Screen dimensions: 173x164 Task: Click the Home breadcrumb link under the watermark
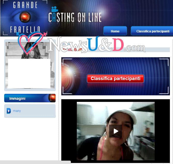[x=66, y=44]
